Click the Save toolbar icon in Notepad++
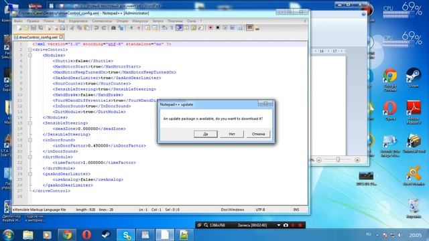 pyautogui.click(x=34, y=28)
